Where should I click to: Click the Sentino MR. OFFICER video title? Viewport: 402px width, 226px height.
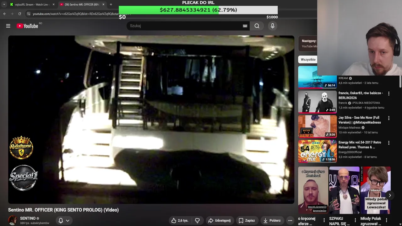click(x=63, y=210)
